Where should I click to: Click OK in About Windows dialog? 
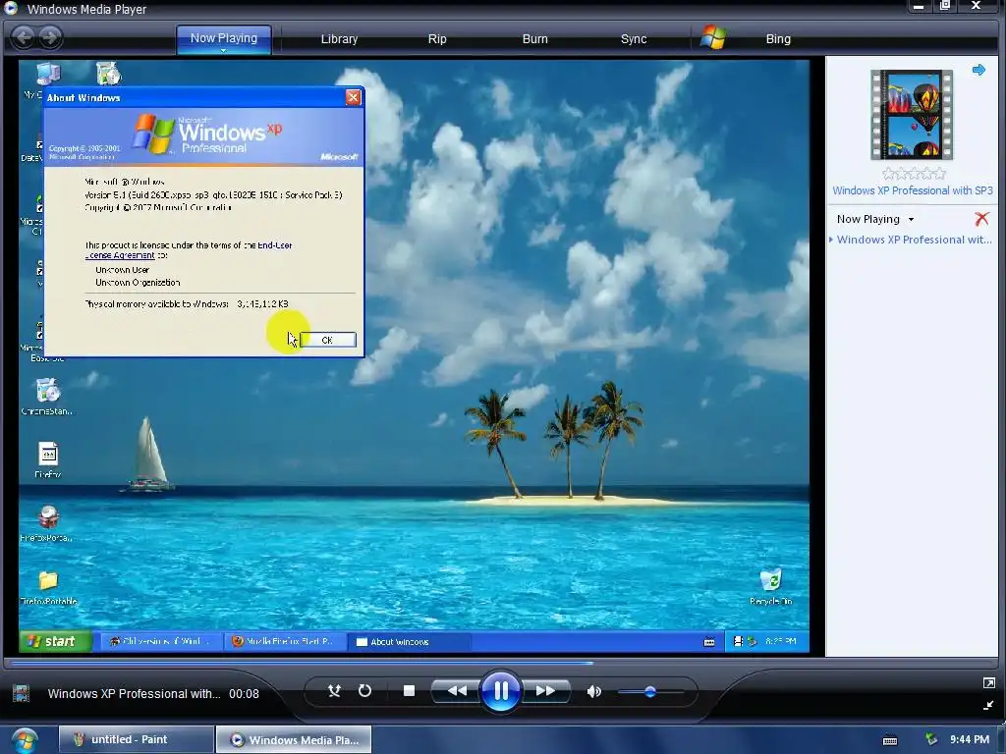tap(328, 340)
